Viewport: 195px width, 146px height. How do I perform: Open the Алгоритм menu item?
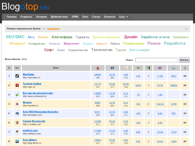pyautogui.click(x=41, y=17)
